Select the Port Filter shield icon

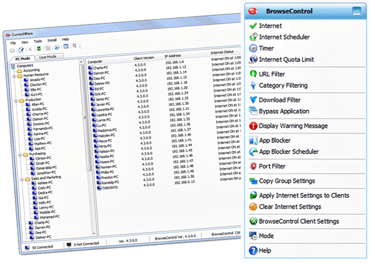253,166
